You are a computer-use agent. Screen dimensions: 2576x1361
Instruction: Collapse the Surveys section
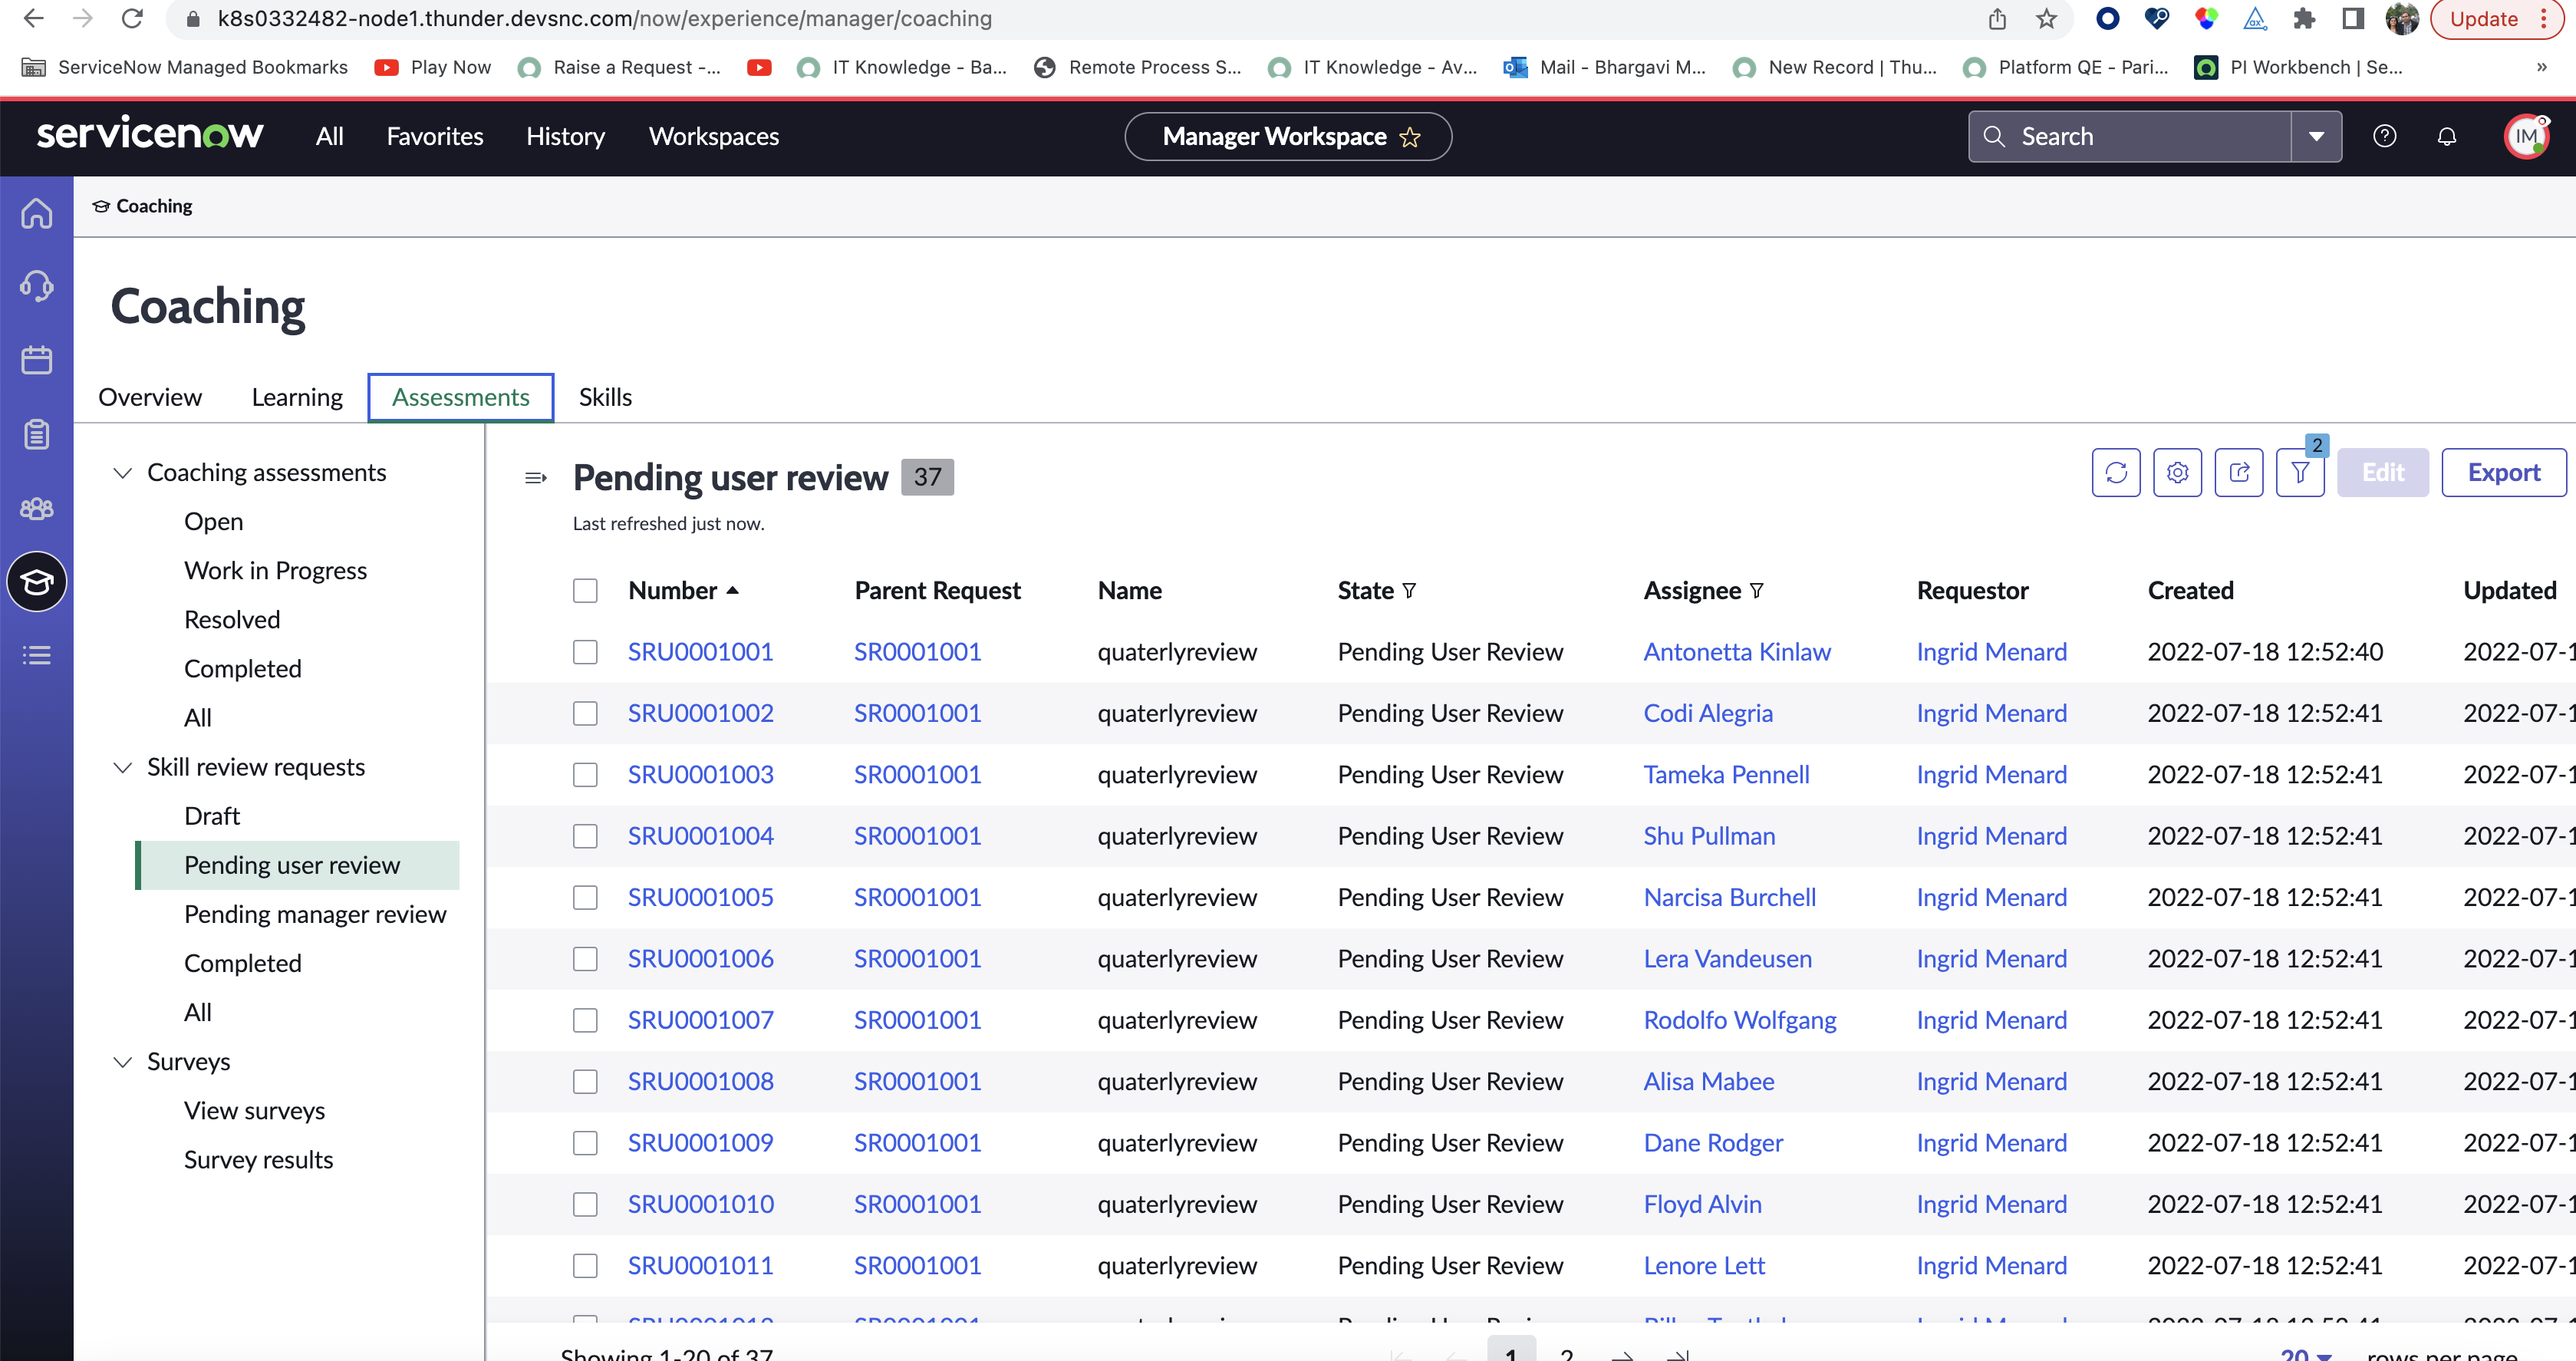tap(122, 1061)
